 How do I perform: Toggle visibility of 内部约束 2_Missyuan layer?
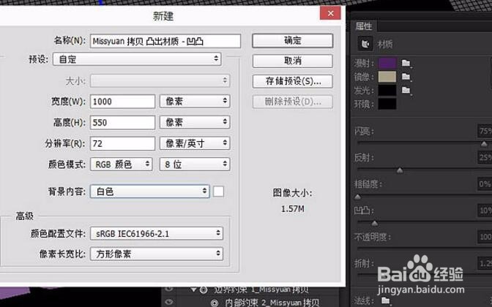169,302
